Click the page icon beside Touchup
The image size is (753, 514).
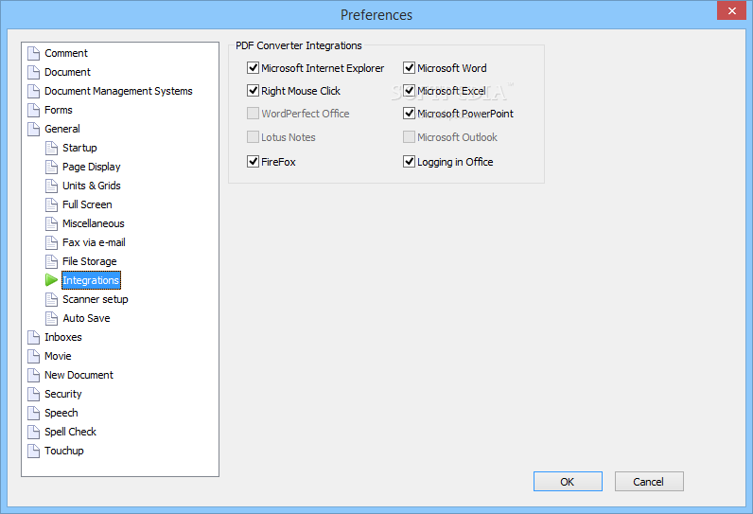[x=34, y=452]
